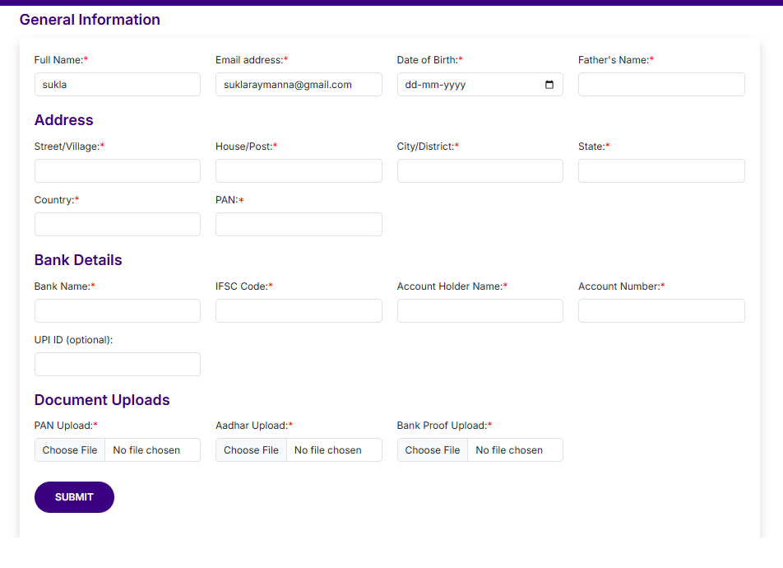Screen dimensions: 783x568
Task: Submit the general information form
Action: coord(74,497)
